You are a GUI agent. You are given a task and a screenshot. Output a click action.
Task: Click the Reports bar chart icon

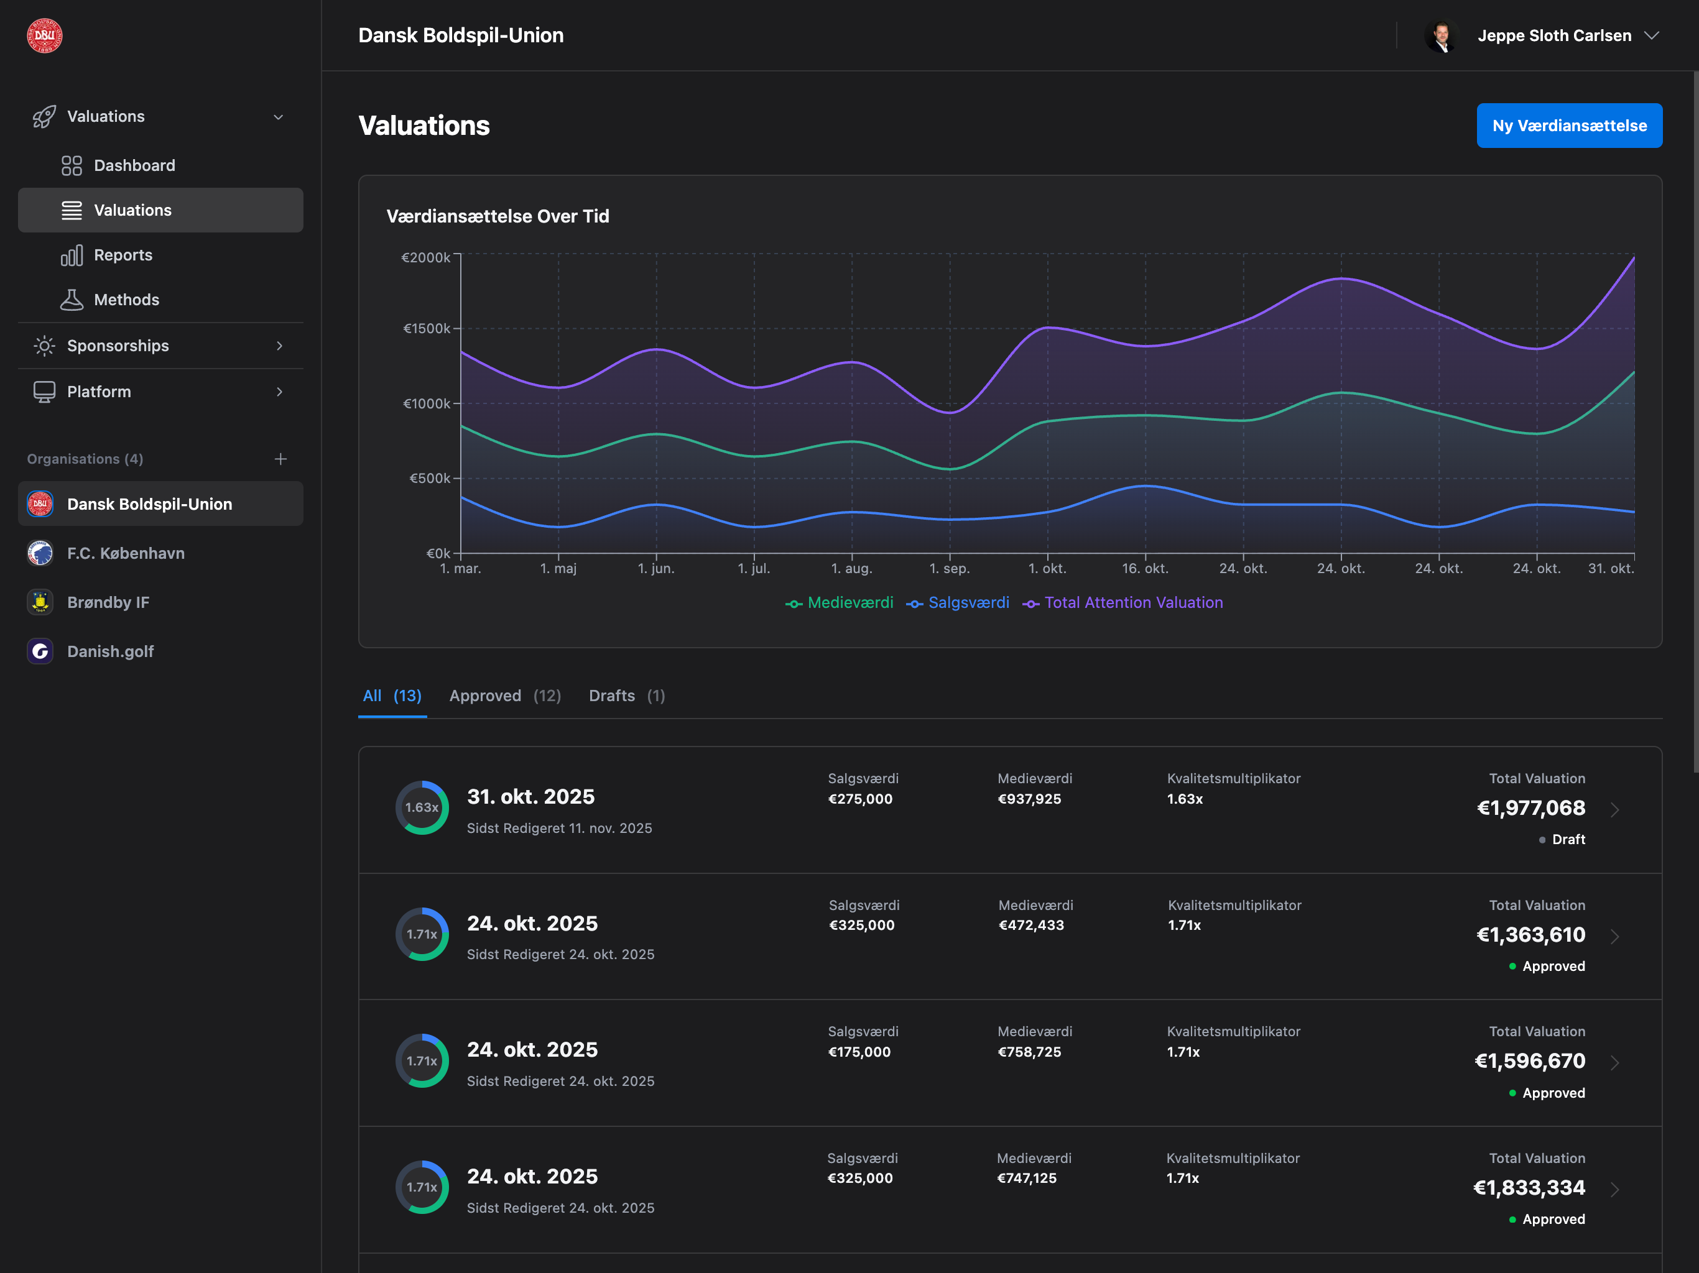tap(72, 255)
